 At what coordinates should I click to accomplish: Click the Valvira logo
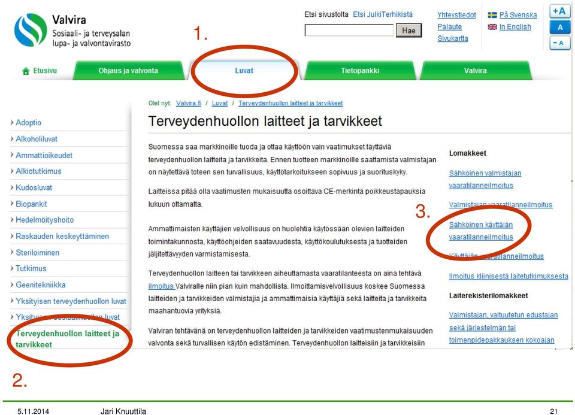[31, 30]
